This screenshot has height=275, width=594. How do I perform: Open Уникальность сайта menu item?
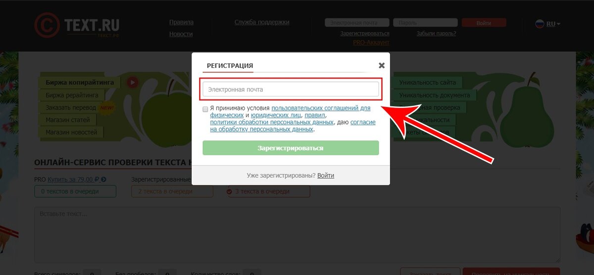click(427, 83)
